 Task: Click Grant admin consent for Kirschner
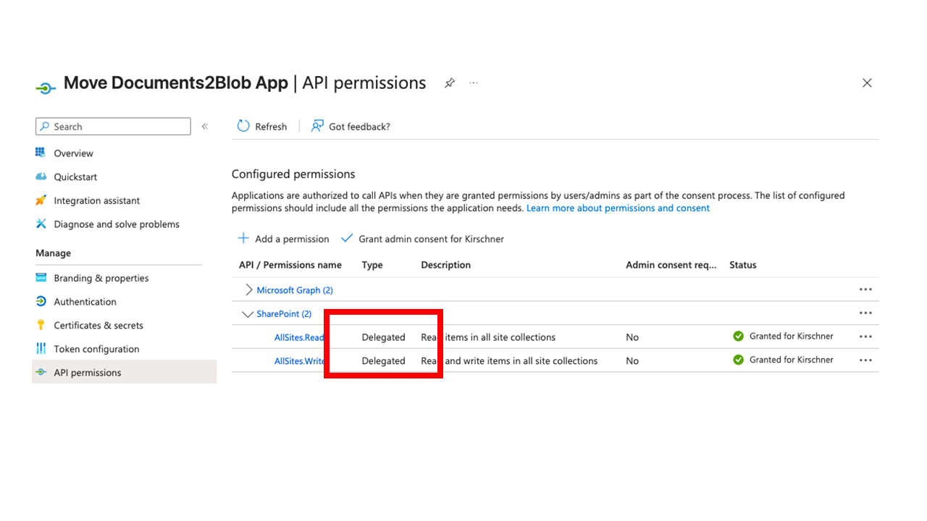(422, 239)
